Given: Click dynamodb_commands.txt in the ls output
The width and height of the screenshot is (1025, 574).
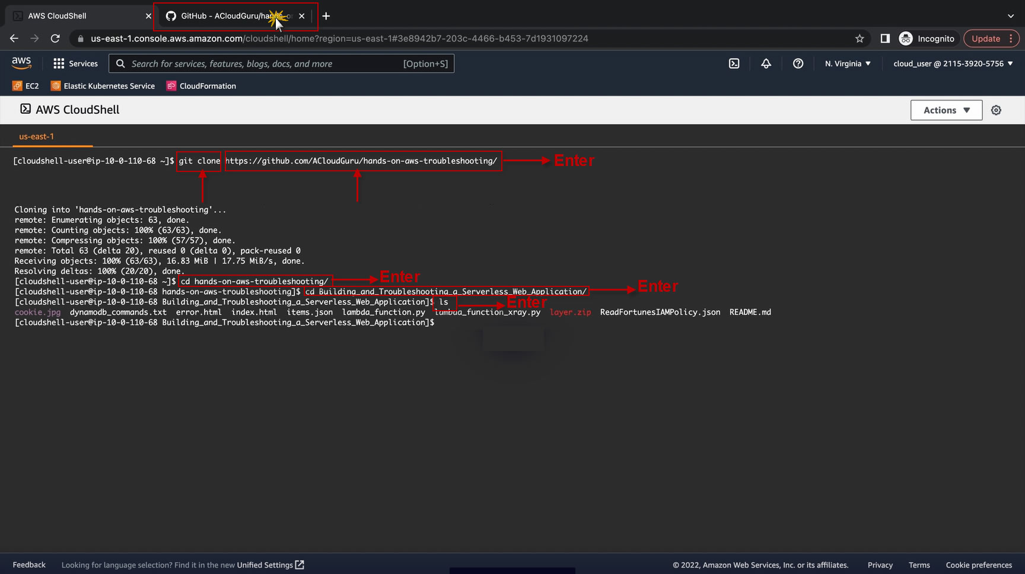Looking at the screenshot, I should coord(118,312).
